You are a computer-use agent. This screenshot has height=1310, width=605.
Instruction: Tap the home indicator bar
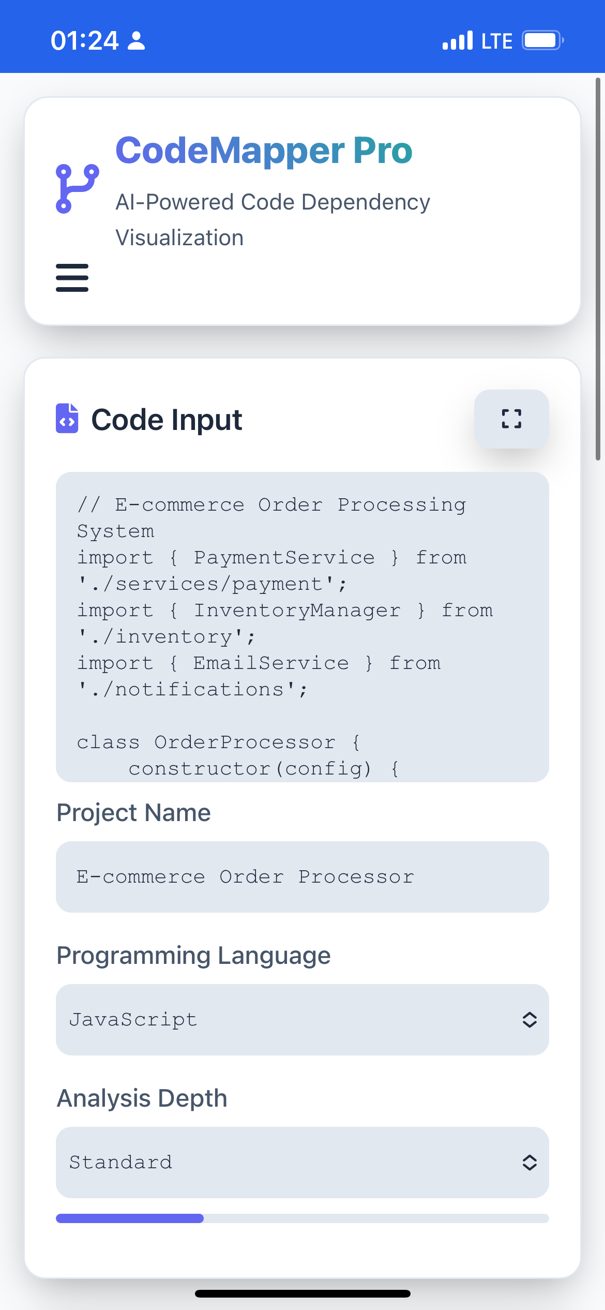click(x=303, y=1293)
